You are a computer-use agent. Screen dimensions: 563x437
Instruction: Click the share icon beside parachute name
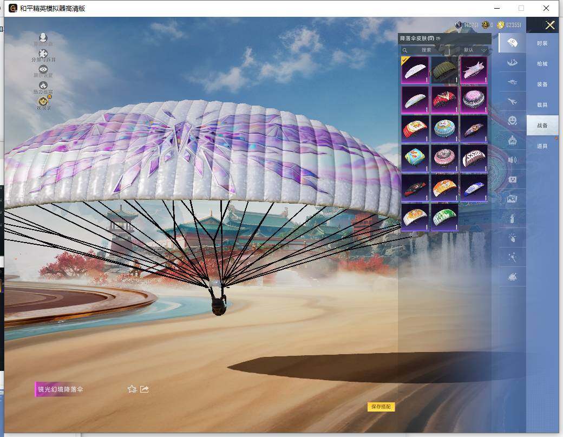click(145, 389)
